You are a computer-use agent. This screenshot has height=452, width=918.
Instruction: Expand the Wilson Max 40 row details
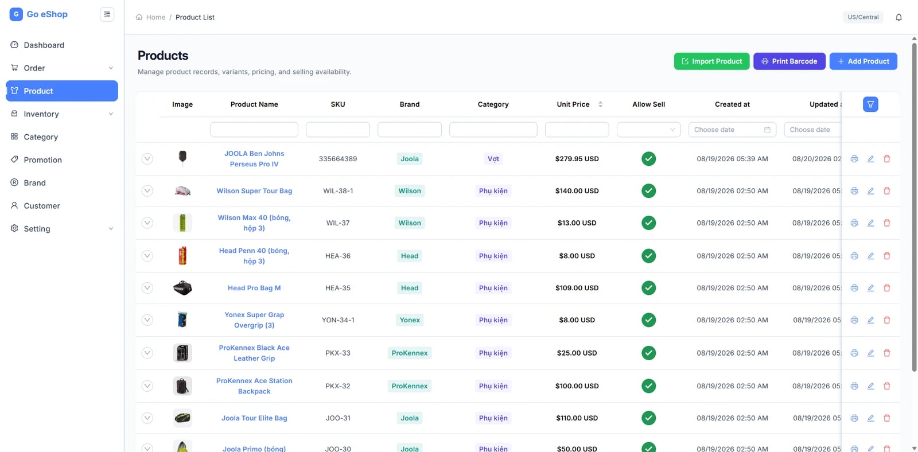(x=147, y=223)
